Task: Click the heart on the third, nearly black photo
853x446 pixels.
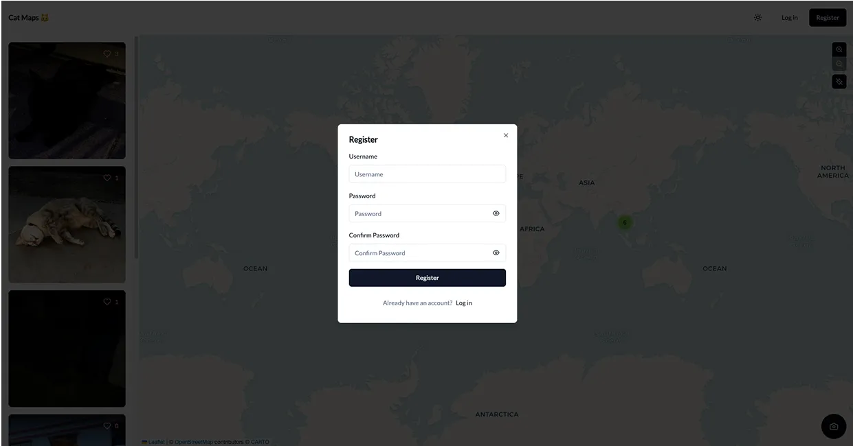Action: [107, 302]
